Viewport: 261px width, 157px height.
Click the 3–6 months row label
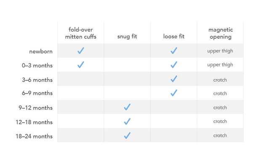click(37, 80)
